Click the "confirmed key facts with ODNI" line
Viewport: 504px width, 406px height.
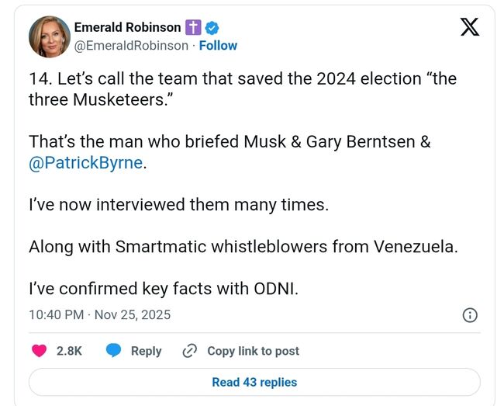coord(163,288)
